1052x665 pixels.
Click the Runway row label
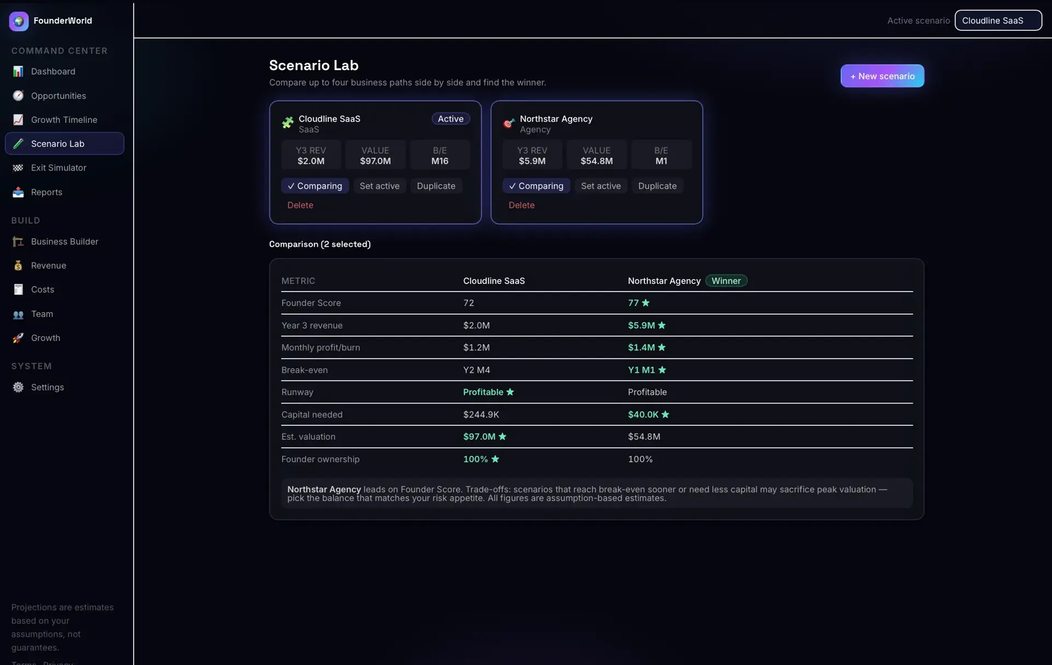298,392
